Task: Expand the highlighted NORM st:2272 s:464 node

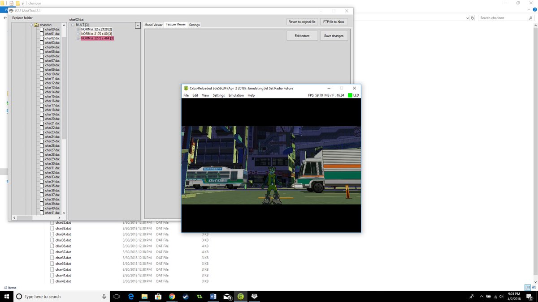Action: point(78,38)
